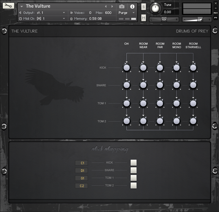Click the Snare Room Far knob
This screenshot has width=219, height=212.
[160, 85]
